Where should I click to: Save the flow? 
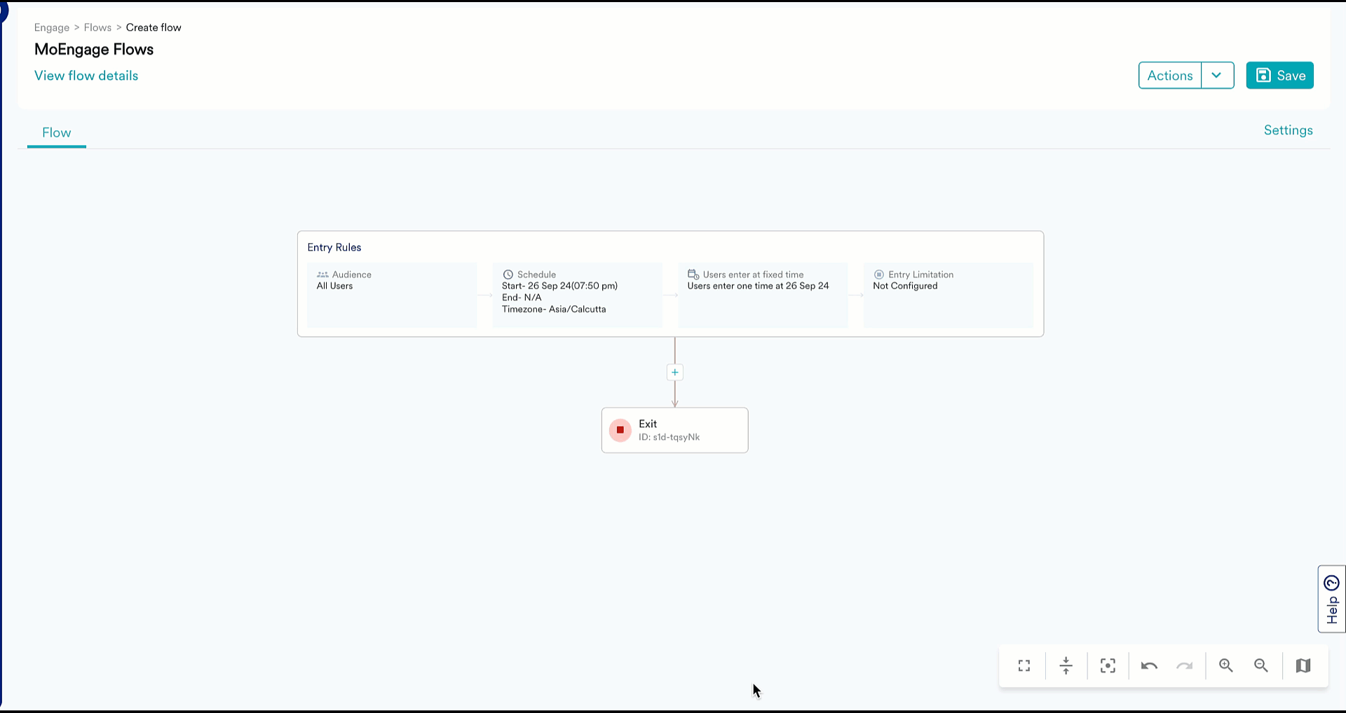(x=1279, y=76)
